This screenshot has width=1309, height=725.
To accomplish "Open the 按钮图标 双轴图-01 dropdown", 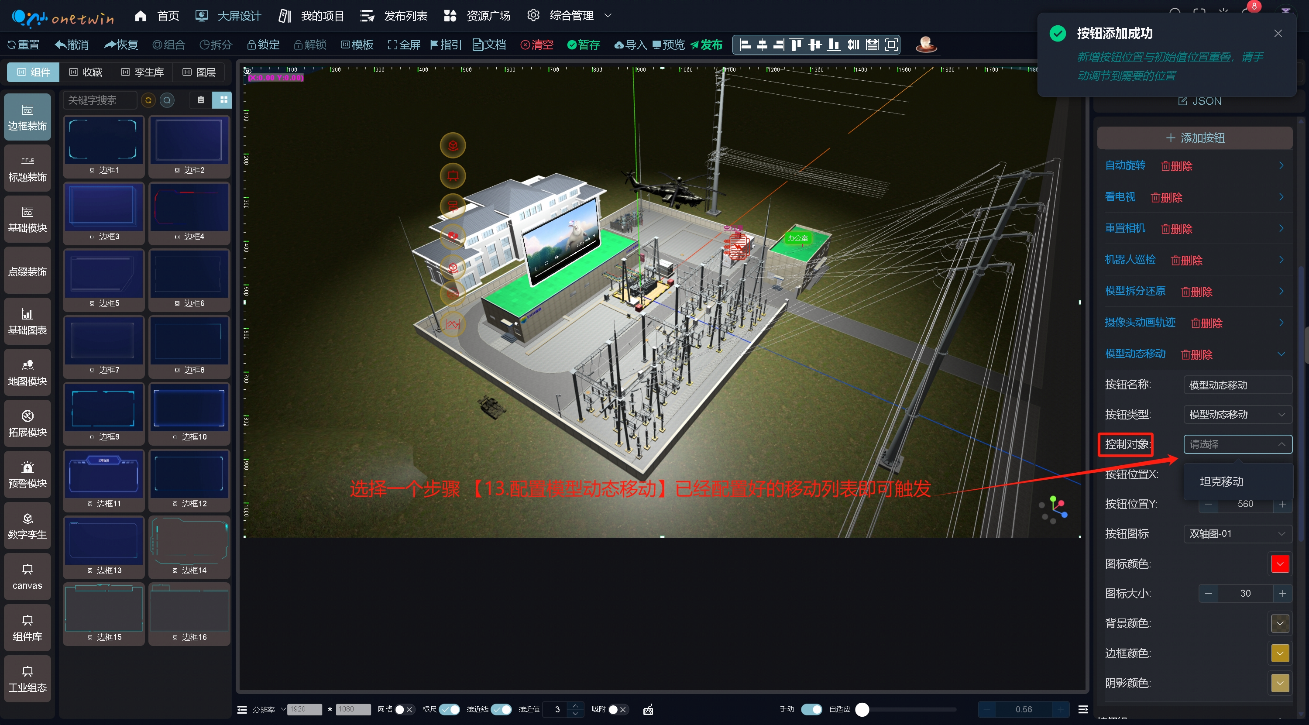I will pyautogui.click(x=1237, y=533).
